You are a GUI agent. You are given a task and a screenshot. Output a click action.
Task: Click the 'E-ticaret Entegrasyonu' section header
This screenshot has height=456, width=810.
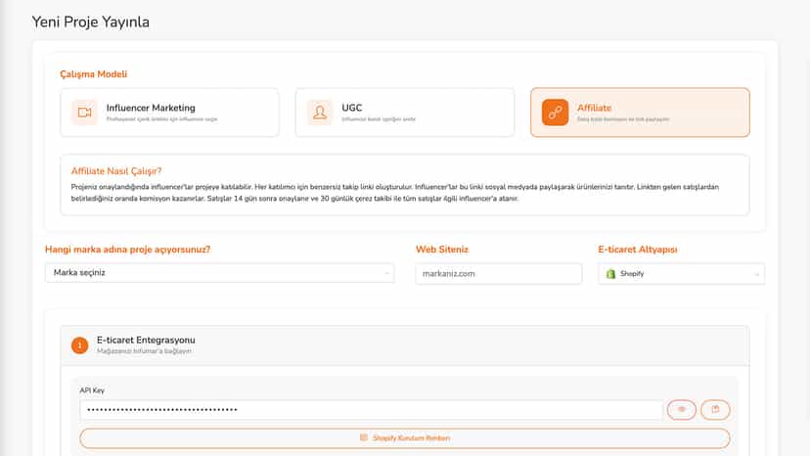404,345
